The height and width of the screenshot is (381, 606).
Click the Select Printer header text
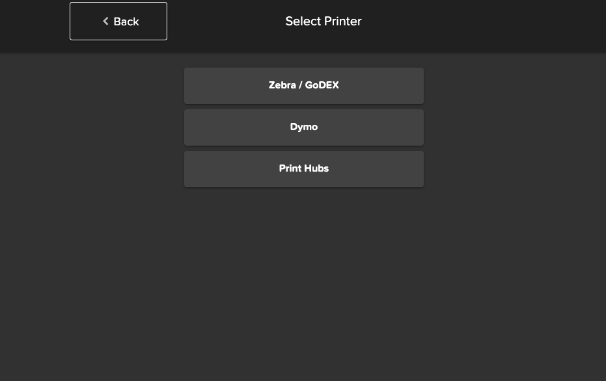pyautogui.click(x=323, y=21)
